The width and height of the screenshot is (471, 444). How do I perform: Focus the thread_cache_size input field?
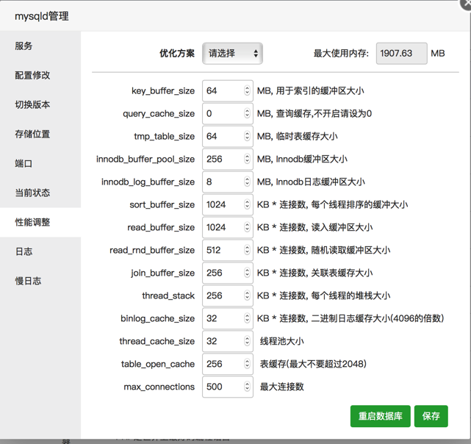pyautogui.click(x=228, y=341)
